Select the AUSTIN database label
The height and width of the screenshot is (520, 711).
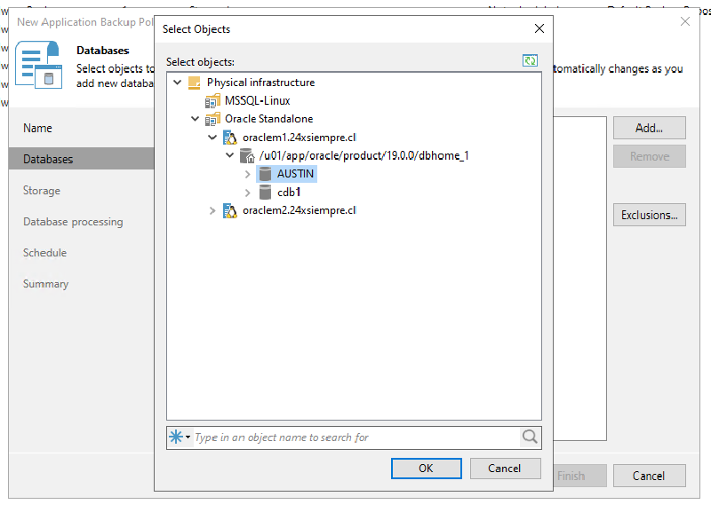pyautogui.click(x=295, y=174)
